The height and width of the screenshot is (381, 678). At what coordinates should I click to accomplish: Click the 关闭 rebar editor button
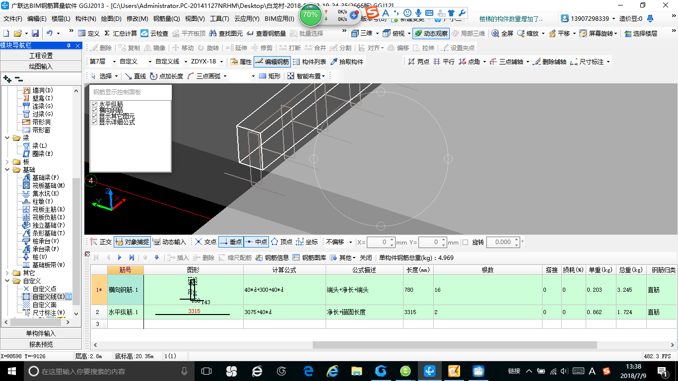pyautogui.click(x=366, y=258)
